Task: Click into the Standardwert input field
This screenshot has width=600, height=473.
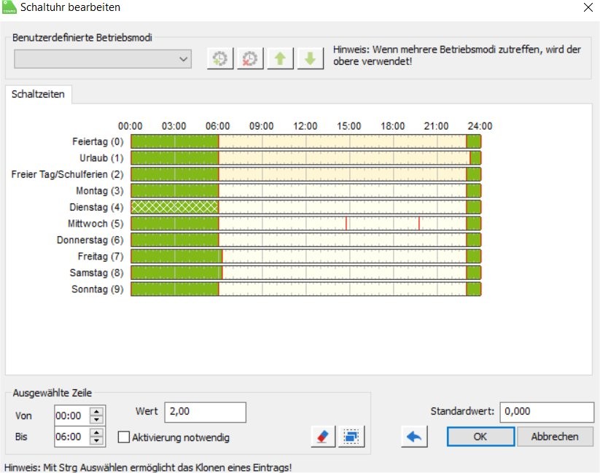Action: coord(547,413)
